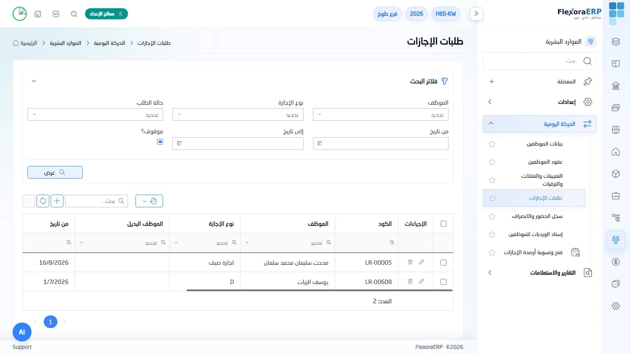Open the settings gear in the icon rail
The image size is (630, 354).
click(616, 306)
